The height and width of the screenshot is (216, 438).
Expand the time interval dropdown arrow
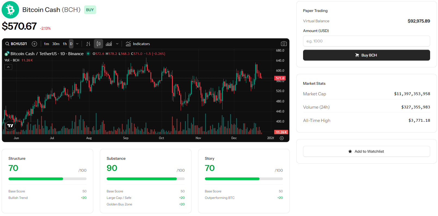[x=77, y=44]
